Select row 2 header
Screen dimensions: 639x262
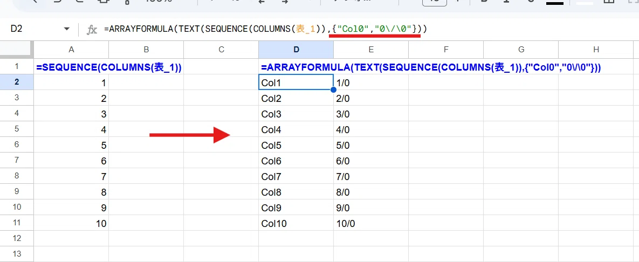(17, 82)
